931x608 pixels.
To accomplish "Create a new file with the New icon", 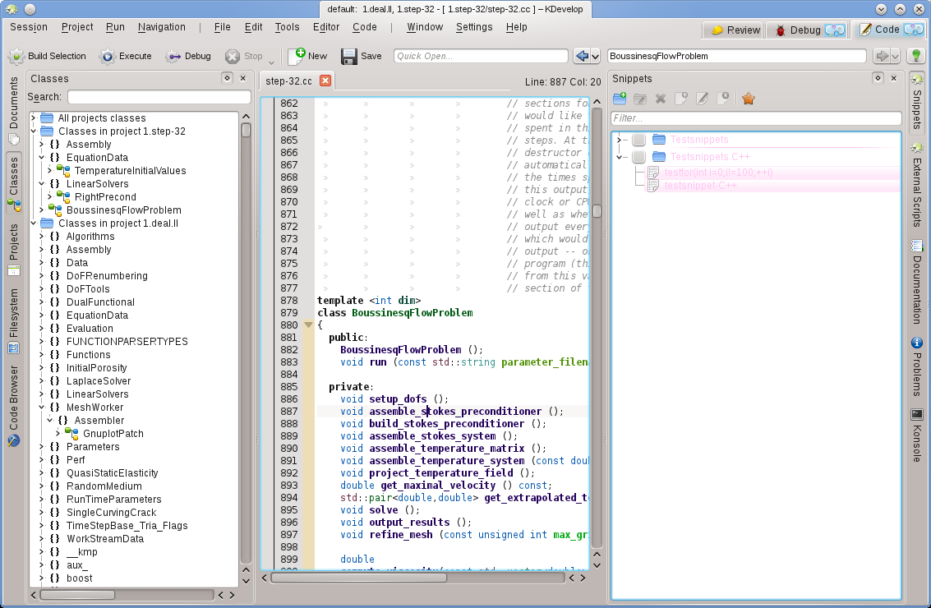I will coord(296,56).
